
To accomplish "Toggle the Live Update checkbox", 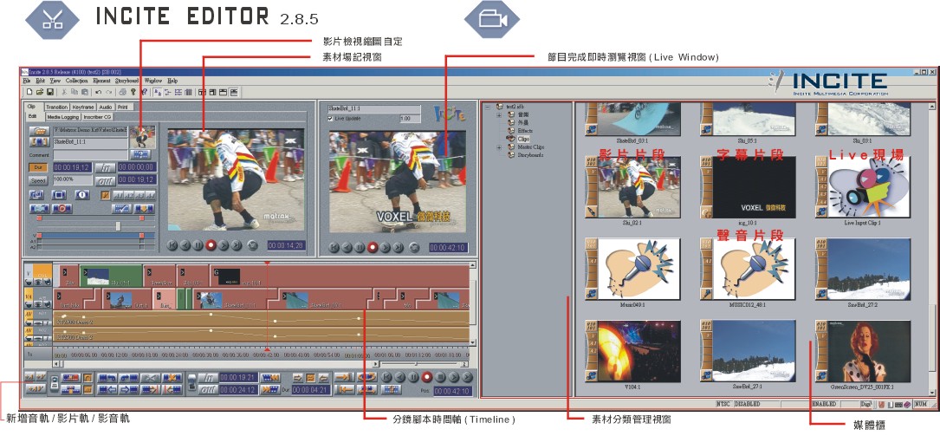I will 332,119.
